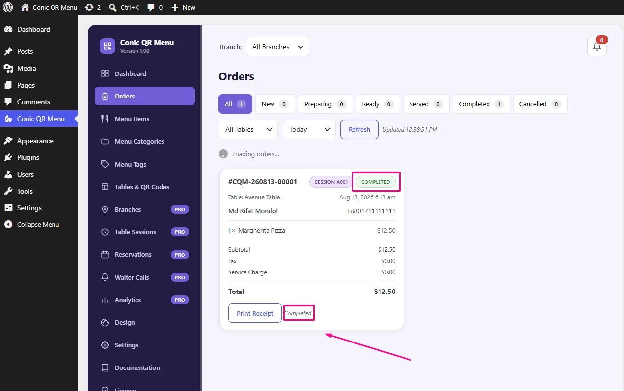Open the All Tables filter dropdown
Image resolution: width=624 pixels, height=391 pixels.
pyautogui.click(x=248, y=129)
